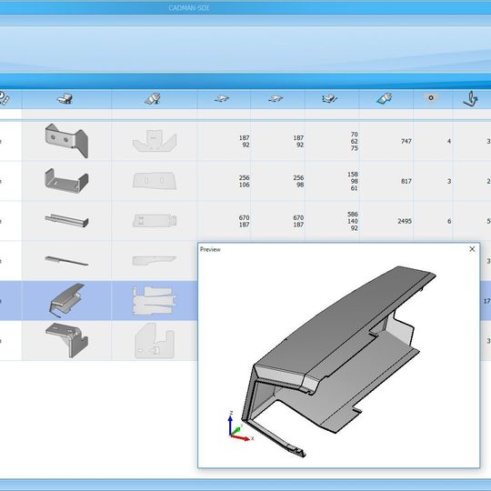The height and width of the screenshot is (491, 491).
Task: Click the blue sheet column header icon
Action: coord(385,98)
